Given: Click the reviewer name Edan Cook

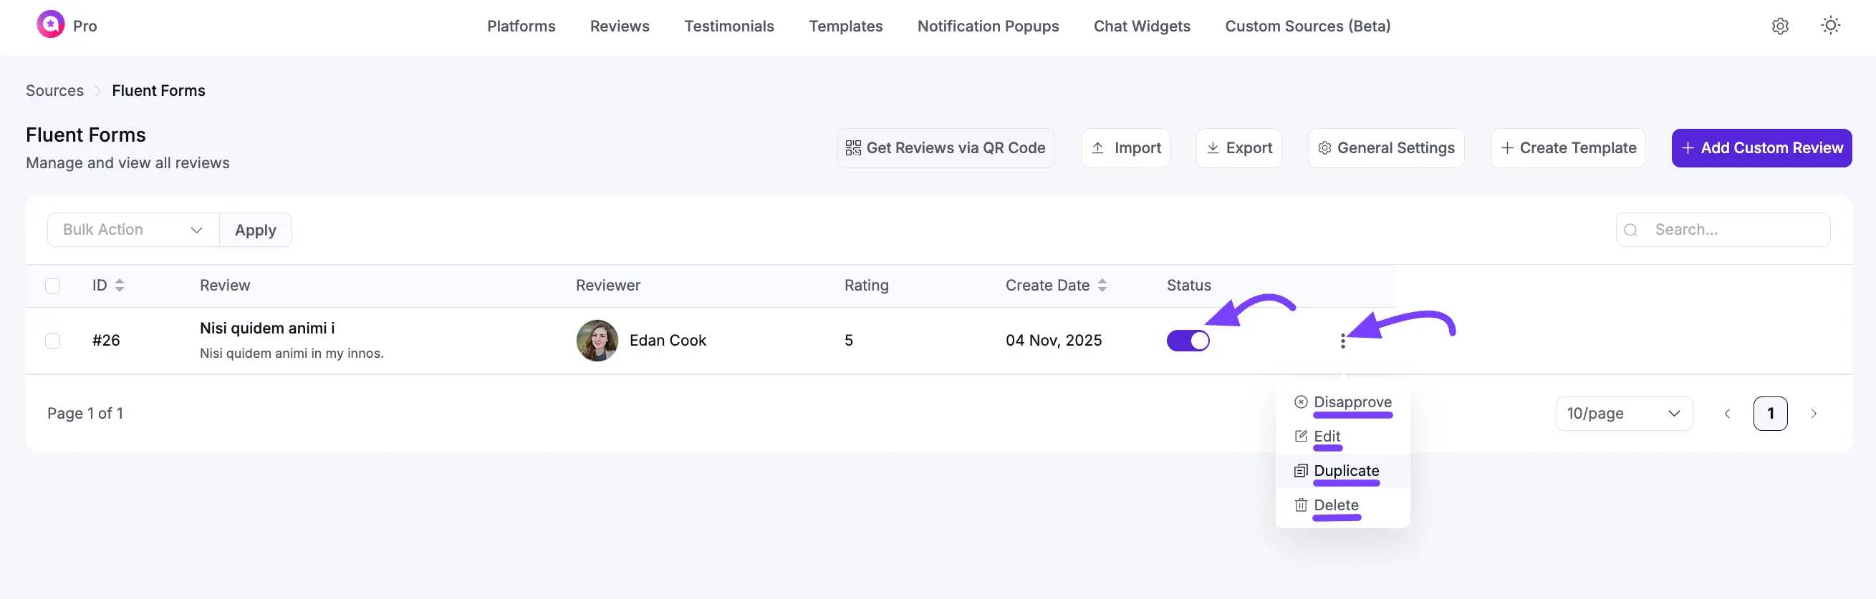Looking at the screenshot, I should pos(668,341).
